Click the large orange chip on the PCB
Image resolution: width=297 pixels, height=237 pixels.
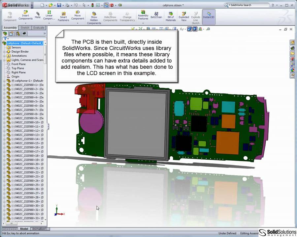227,143
